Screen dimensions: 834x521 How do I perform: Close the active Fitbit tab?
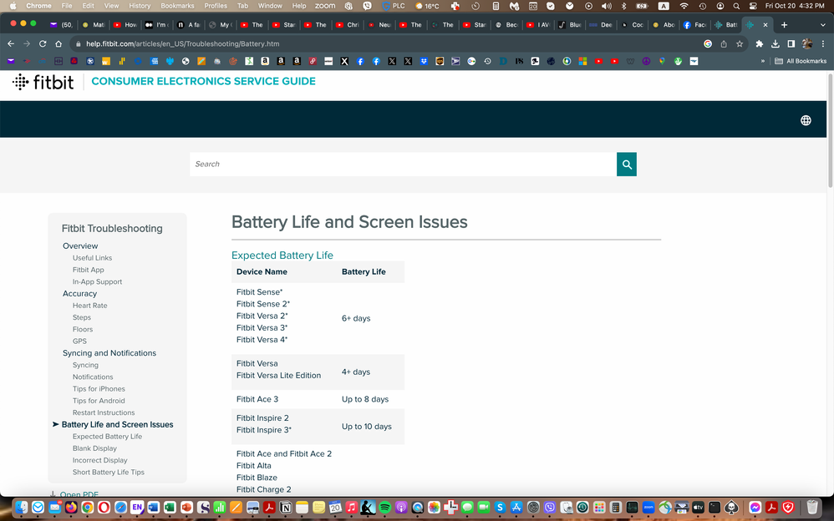(x=765, y=24)
